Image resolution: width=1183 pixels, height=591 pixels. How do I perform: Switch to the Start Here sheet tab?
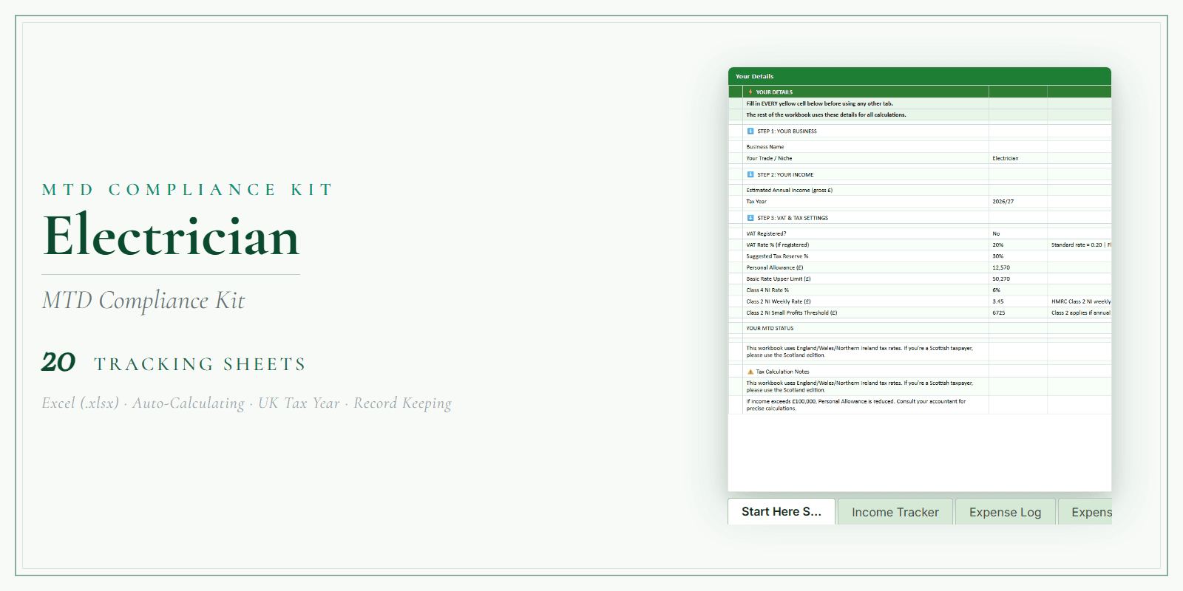[782, 511]
